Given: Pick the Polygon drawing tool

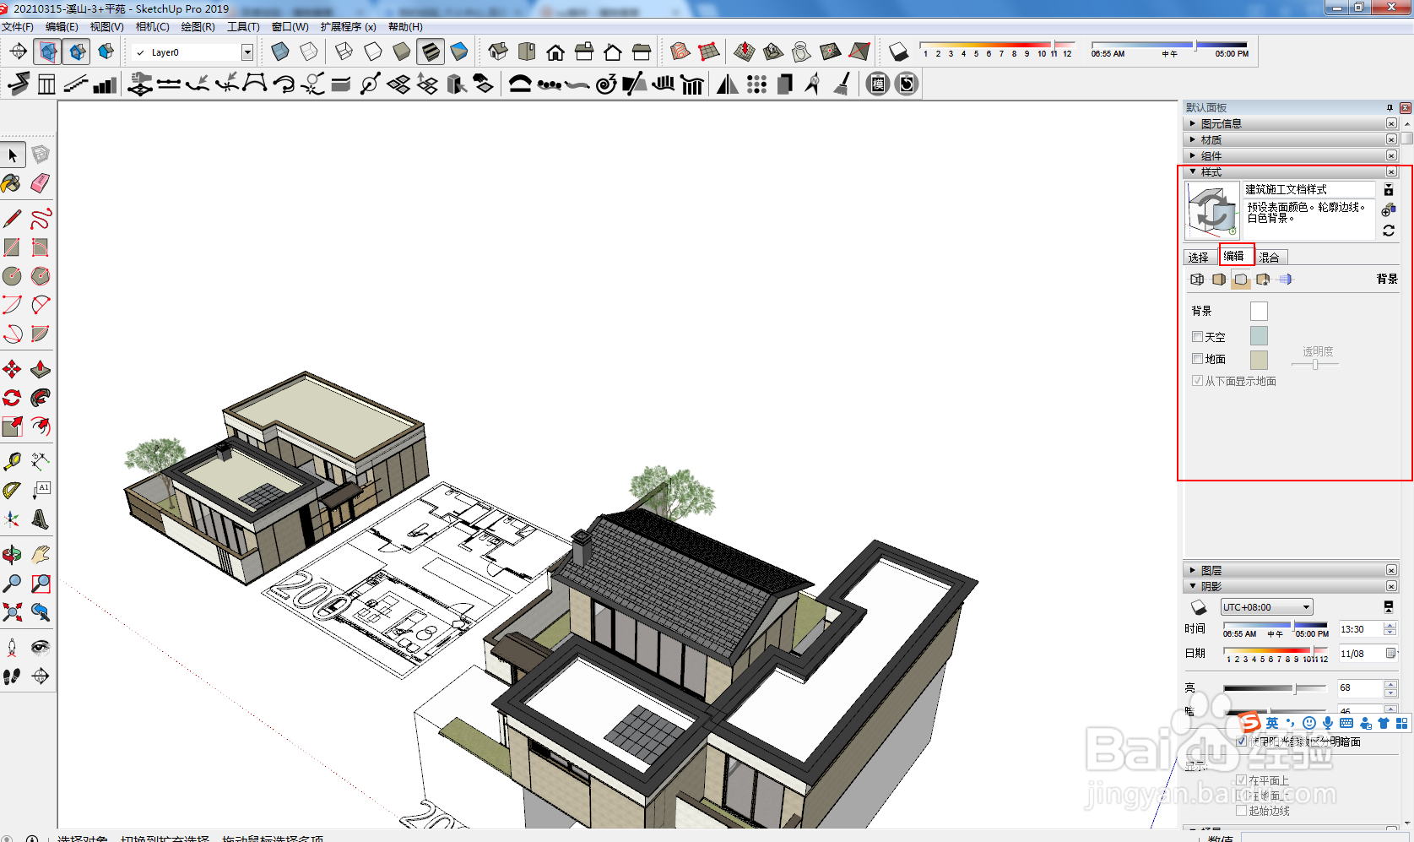Looking at the screenshot, I should pos(41,276).
